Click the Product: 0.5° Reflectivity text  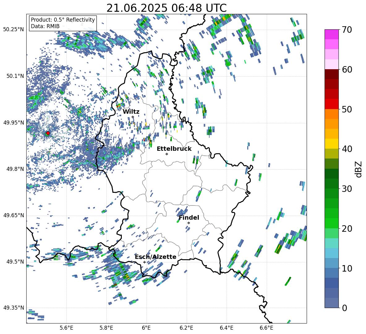tap(63, 19)
